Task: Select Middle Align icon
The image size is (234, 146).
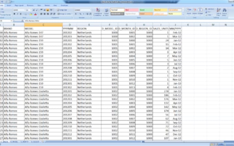Action: coord(44,10)
